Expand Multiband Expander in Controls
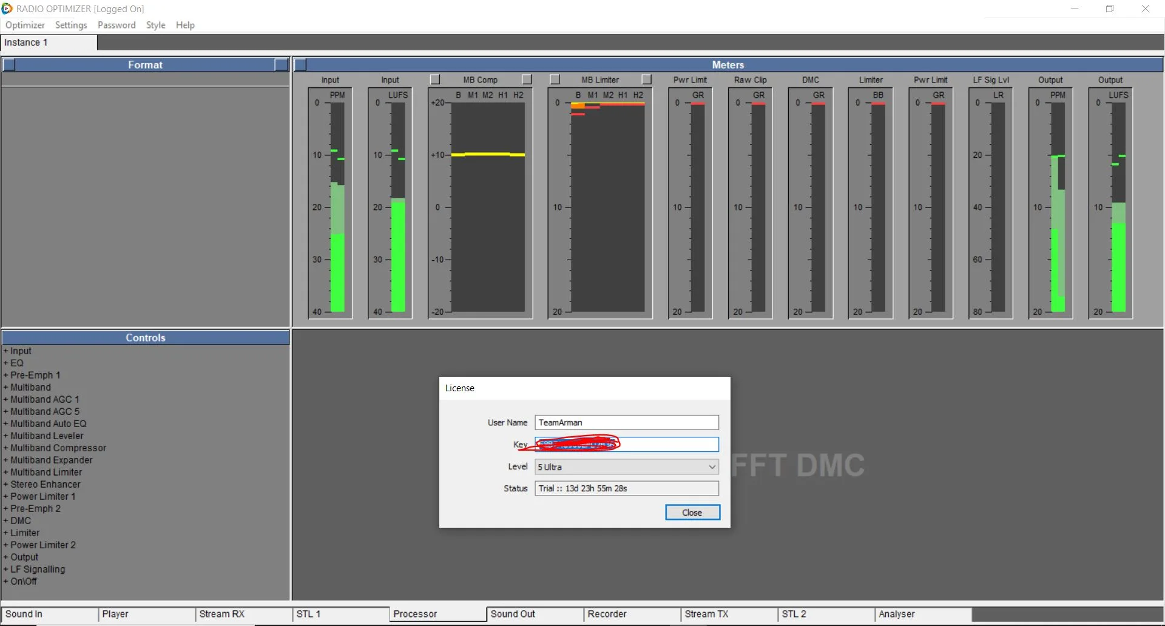The image size is (1165, 626). tap(48, 460)
